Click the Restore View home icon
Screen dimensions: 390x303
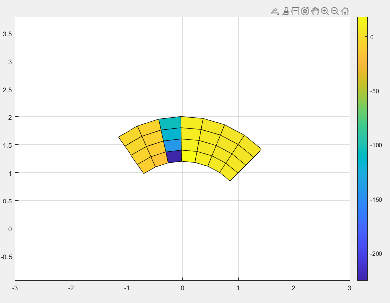[x=345, y=11]
